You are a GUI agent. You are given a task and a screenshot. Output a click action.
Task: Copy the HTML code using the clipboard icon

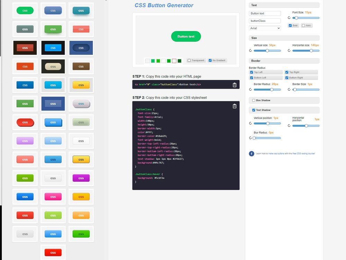click(x=235, y=84)
